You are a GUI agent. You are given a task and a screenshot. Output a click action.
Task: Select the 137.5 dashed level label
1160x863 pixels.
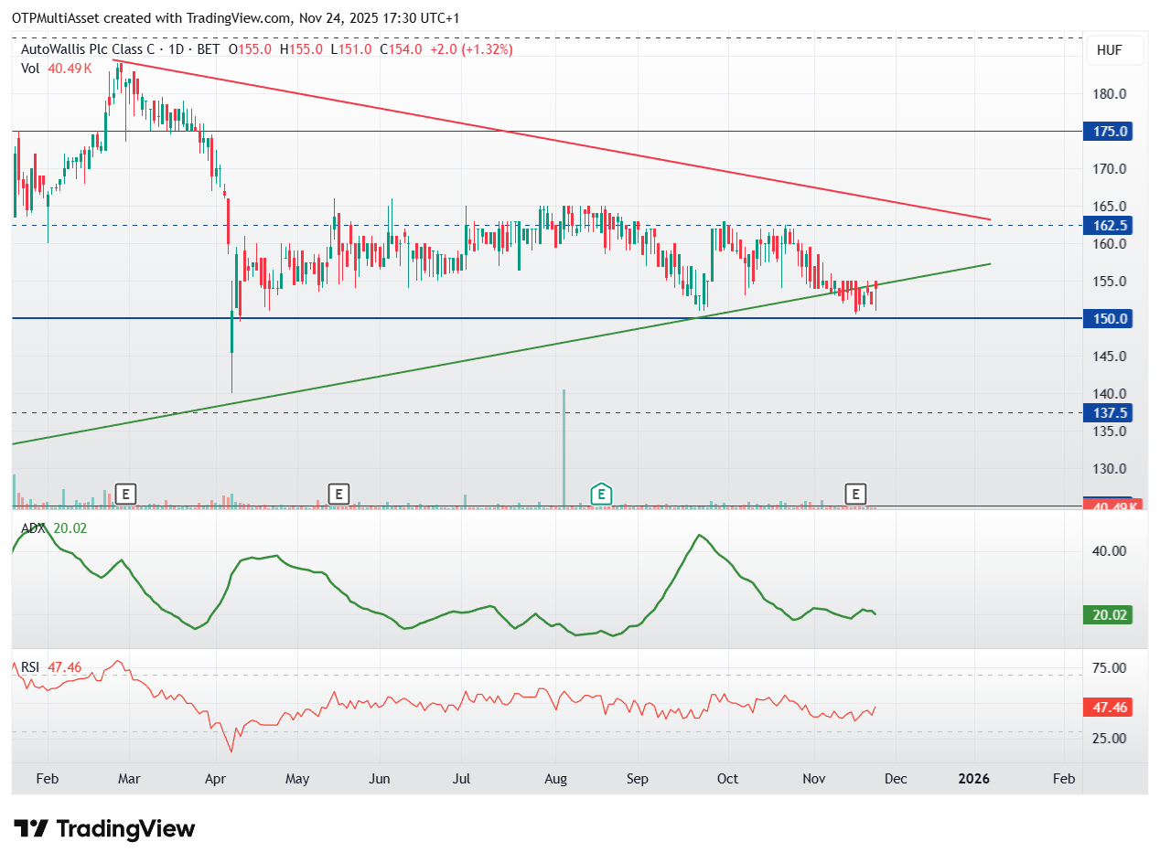coord(1107,413)
